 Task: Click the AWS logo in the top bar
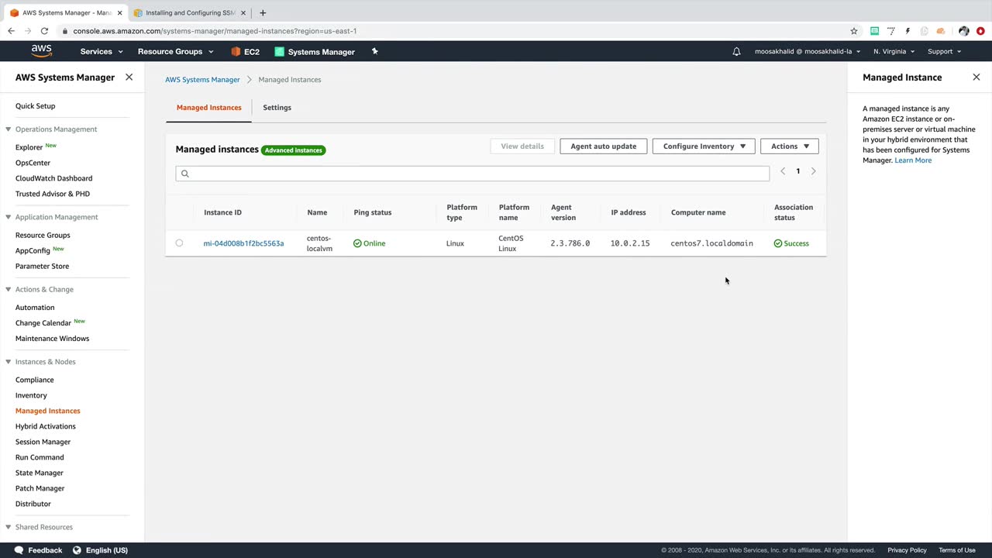[x=42, y=51]
